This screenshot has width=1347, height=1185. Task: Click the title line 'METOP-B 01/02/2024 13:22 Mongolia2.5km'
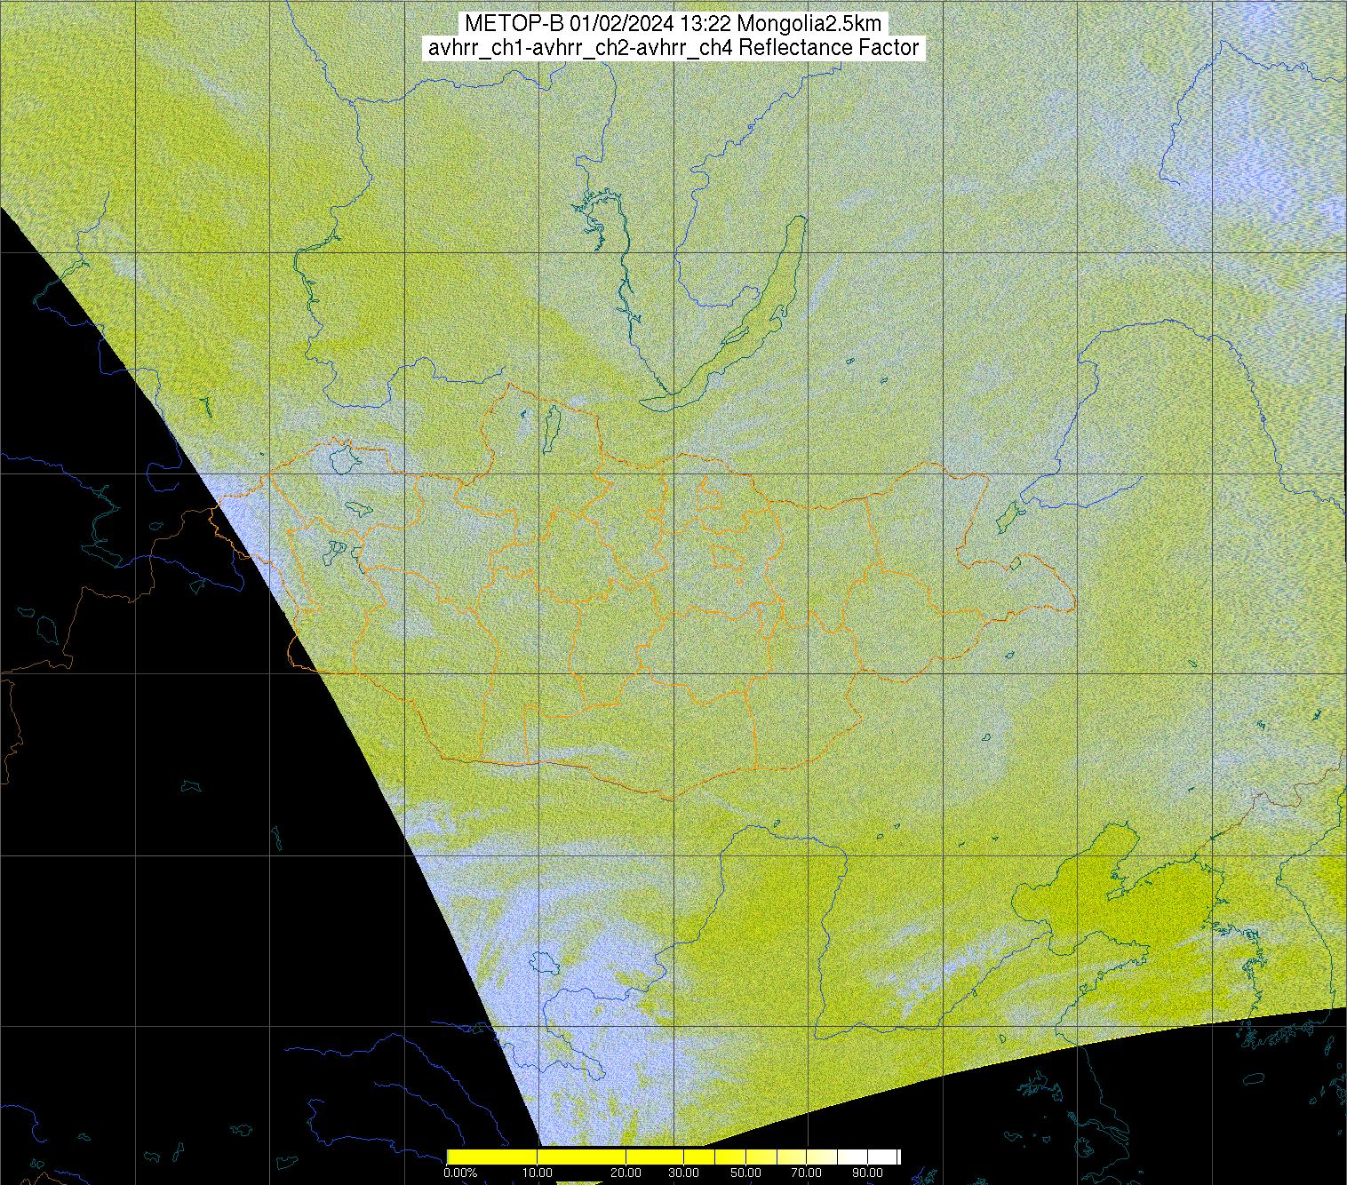coord(673,24)
